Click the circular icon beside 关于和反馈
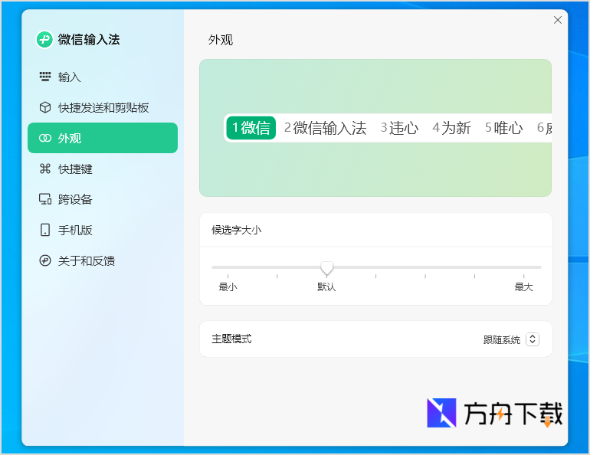The height and width of the screenshot is (455, 590). pos(45,260)
